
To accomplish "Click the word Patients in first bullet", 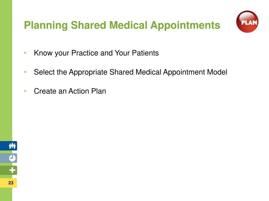I will coord(145,53).
